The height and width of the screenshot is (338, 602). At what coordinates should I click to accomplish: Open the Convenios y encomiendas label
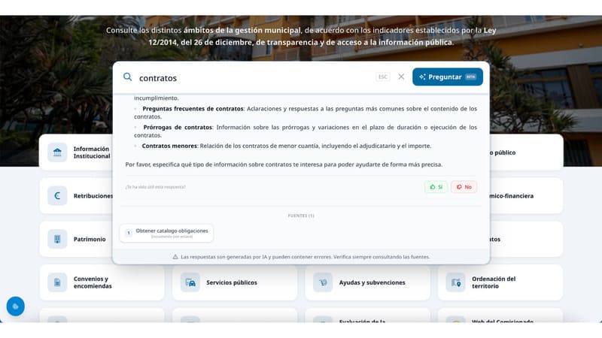(93, 282)
